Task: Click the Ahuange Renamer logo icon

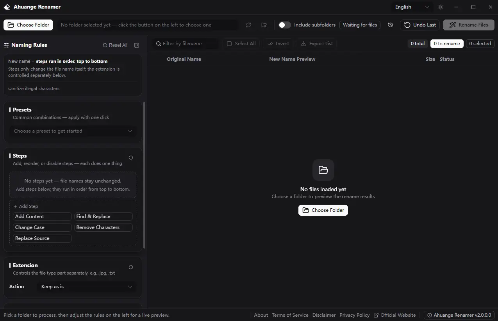Action: point(7,7)
